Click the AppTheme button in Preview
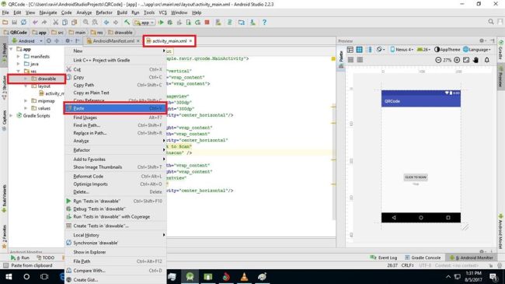The height and width of the screenshot is (284, 505). click(x=447, y=49)
